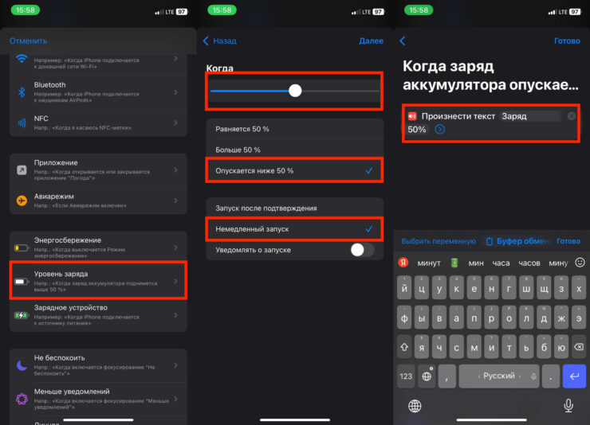Screen dimensions: 590x425
Task: Tap the globe icon below the keyboard
Action: [415, 405]
